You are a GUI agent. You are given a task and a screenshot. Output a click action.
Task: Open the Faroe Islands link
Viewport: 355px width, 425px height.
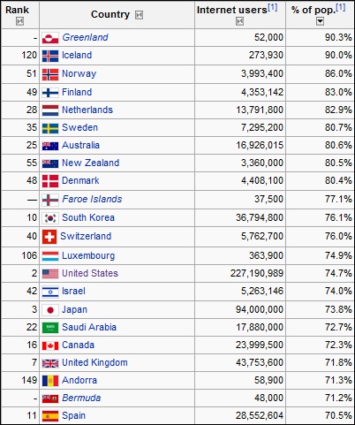(92, 199)
